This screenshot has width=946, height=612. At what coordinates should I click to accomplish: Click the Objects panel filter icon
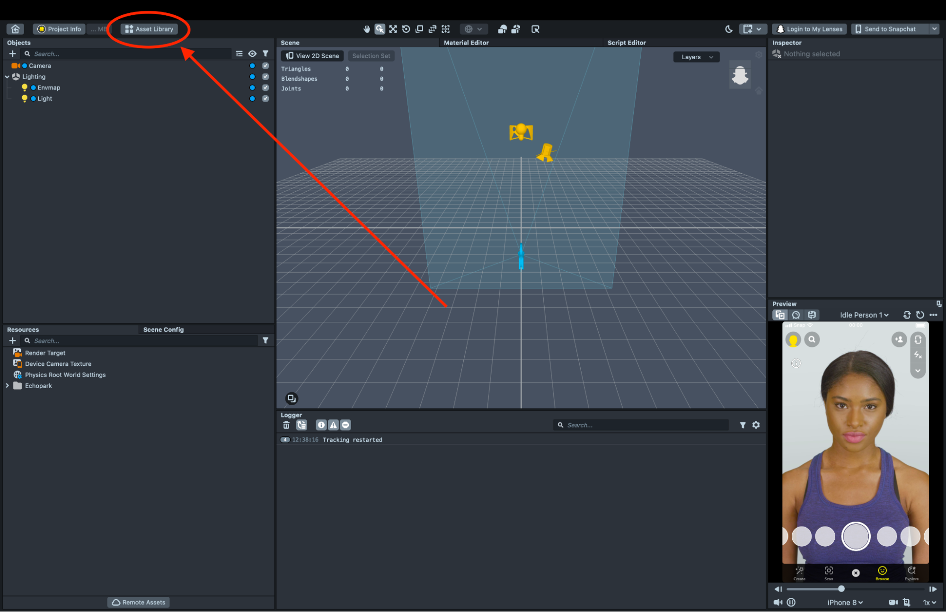pos(265,53)
